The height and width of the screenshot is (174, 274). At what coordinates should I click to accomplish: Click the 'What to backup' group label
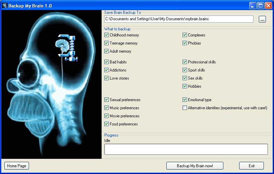pyautogui.click(x=117, y=29)
